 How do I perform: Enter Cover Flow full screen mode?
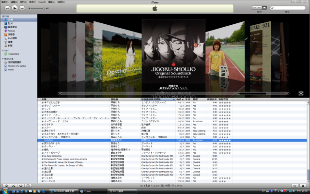(301, 94)
